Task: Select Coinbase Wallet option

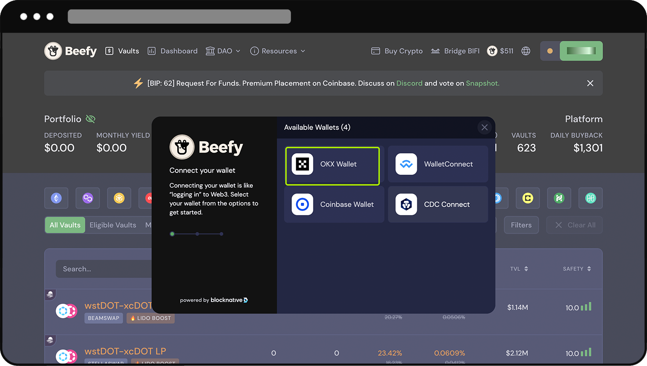Action: pyautogui.click(x=334, y=205)
